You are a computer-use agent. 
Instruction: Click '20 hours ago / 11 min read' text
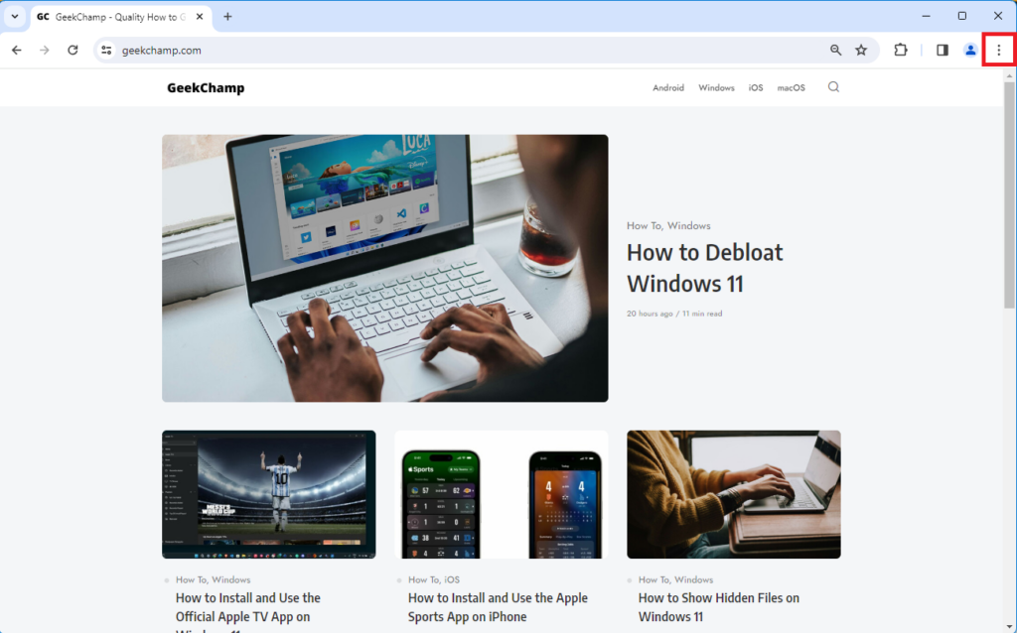[674, 314]
